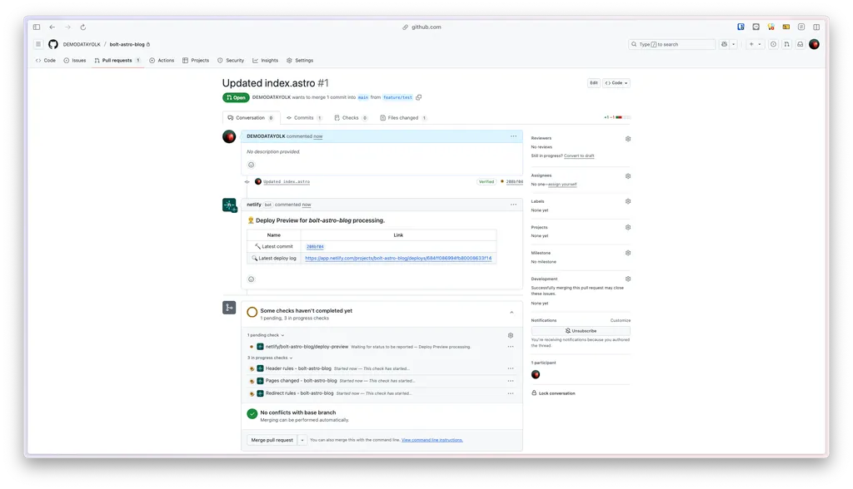Go back with browser back arrow
Image resolution: width=853 pixels, height=489 pixels.
(x=52, y=27)
